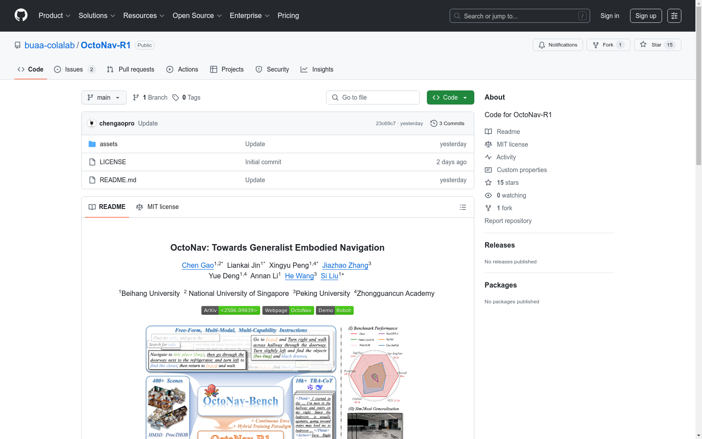
Task: Open Initial commit message link
Action: tap(263, 162)
